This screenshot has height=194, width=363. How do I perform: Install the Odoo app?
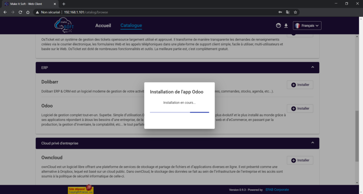tap(300, 108)
